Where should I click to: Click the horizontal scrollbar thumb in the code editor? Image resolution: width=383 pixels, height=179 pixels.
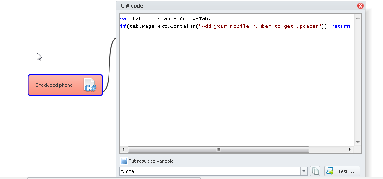pyautogui.click(x=219, y=149)
